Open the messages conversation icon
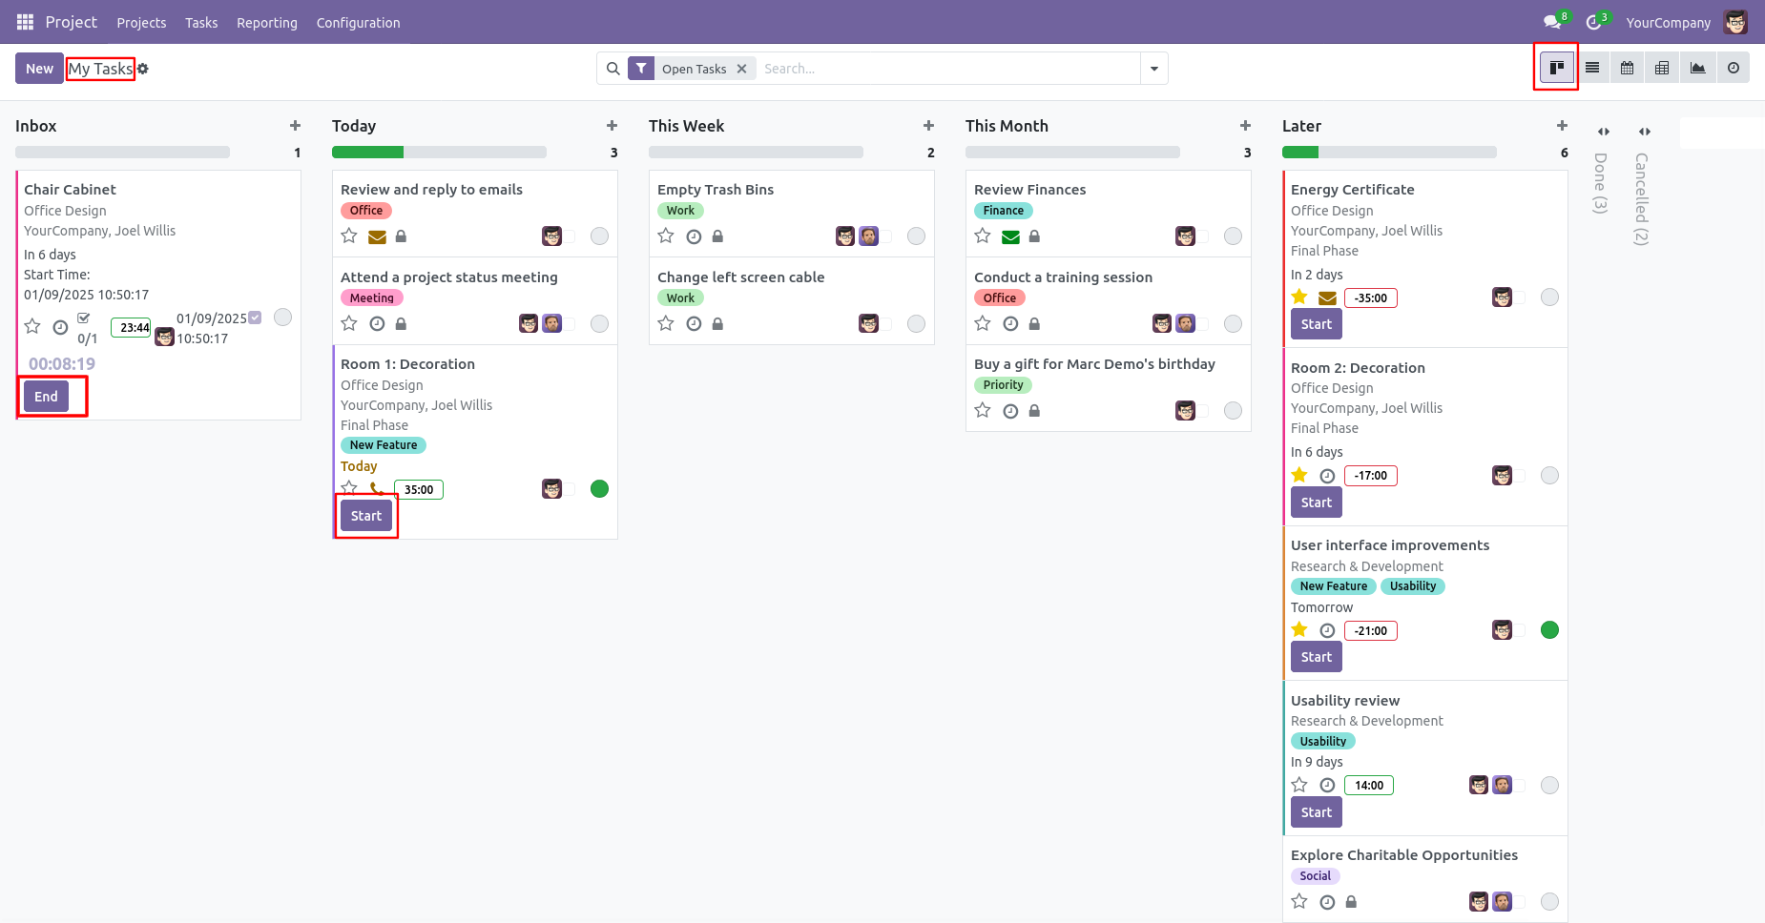 pyautogui.click(x=1554, y=22)
